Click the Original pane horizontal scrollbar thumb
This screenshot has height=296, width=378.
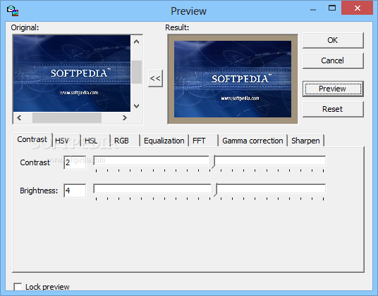(67, 117)
